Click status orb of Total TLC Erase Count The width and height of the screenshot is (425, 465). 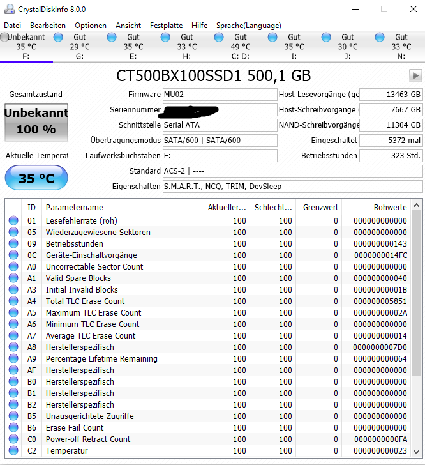[x=13, y=301]
